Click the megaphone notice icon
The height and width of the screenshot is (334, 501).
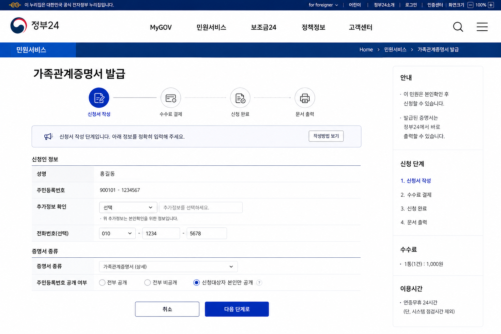(x=49, y=137)
